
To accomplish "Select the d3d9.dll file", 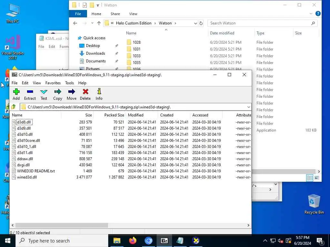I will click(24, 128).
